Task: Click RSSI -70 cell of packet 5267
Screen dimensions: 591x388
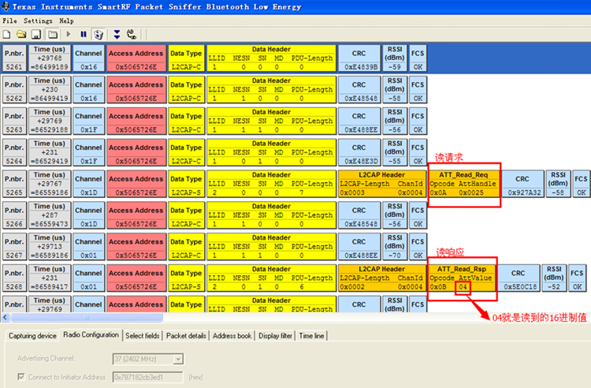Action: coord(395,246)
